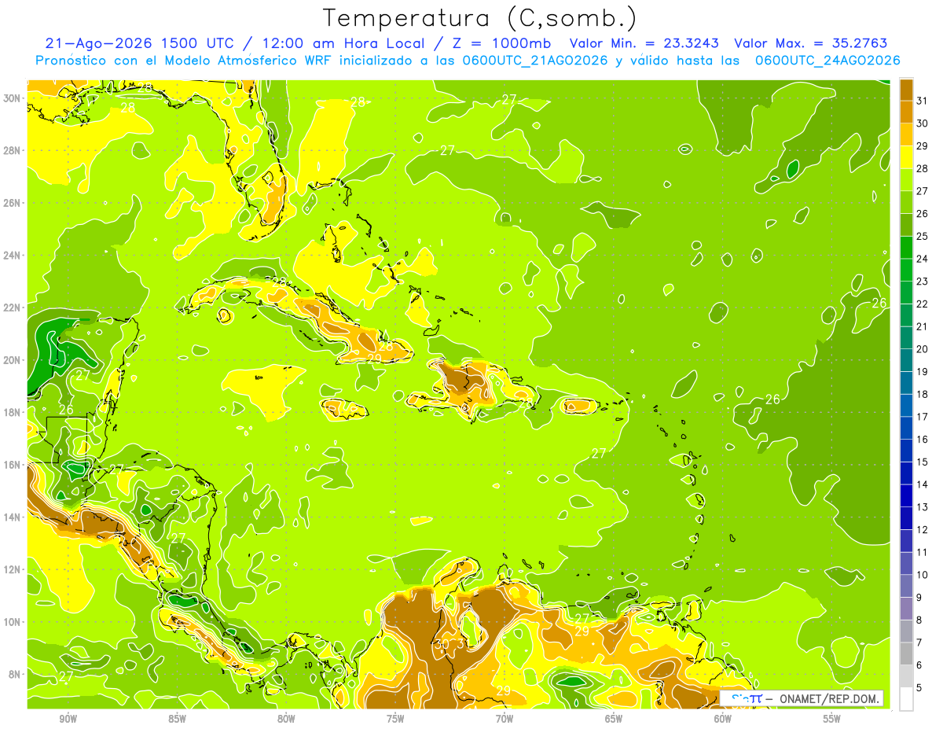
Task: Click legend scale value 11
Action: 923,552
